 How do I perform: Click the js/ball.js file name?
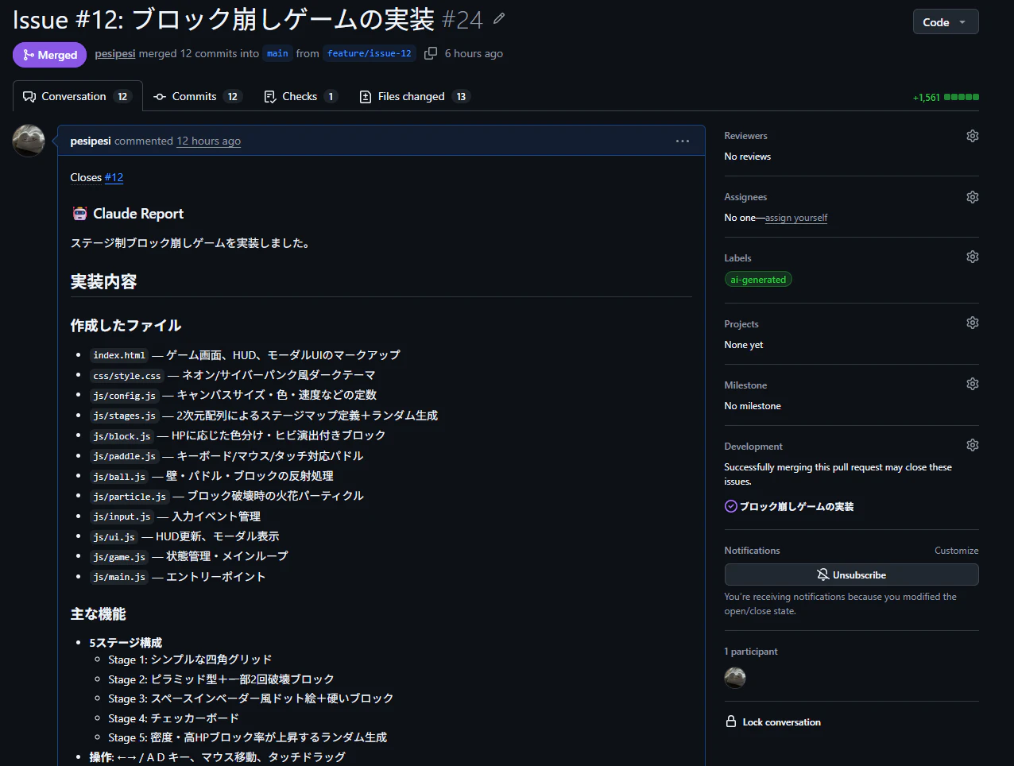click(119, 476)
